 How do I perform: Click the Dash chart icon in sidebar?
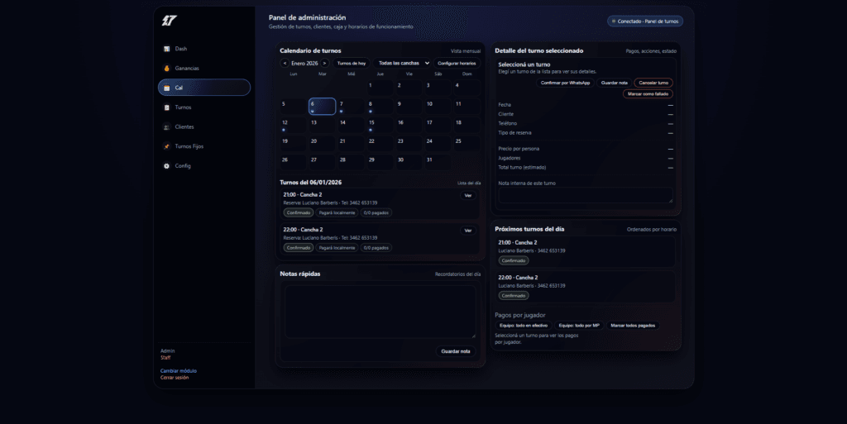point(167,49)
